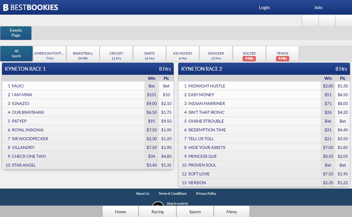The width and height of the screenshot is (352, 217).
Task: Open the Terms & Conditions link
Action: [x=173, y=194]
